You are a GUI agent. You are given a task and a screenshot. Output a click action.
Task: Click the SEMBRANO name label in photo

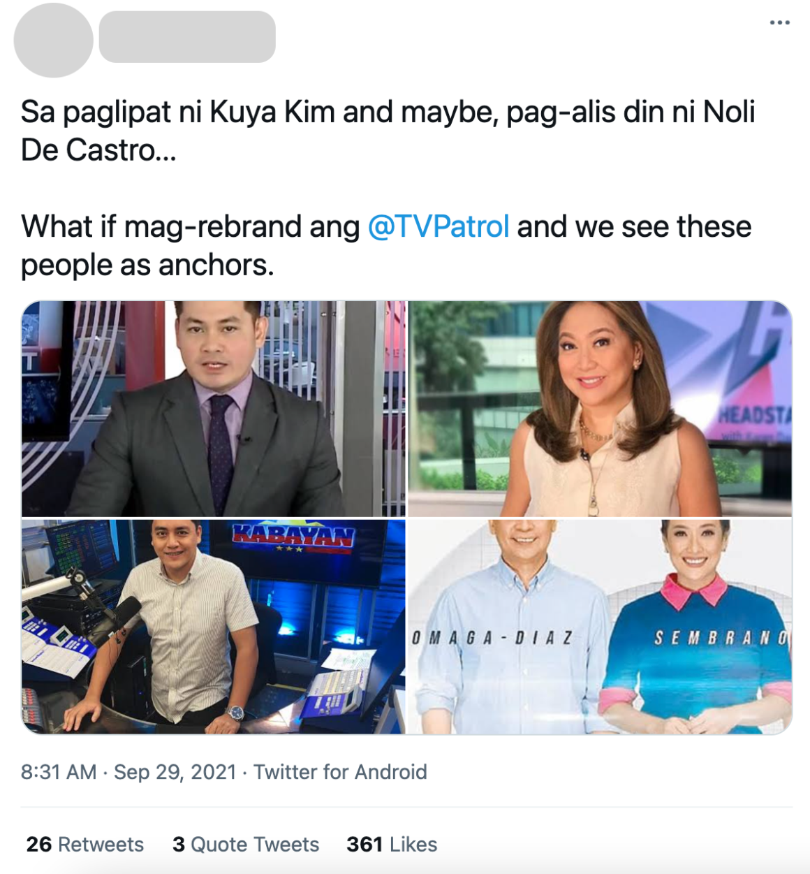(721, 638)
